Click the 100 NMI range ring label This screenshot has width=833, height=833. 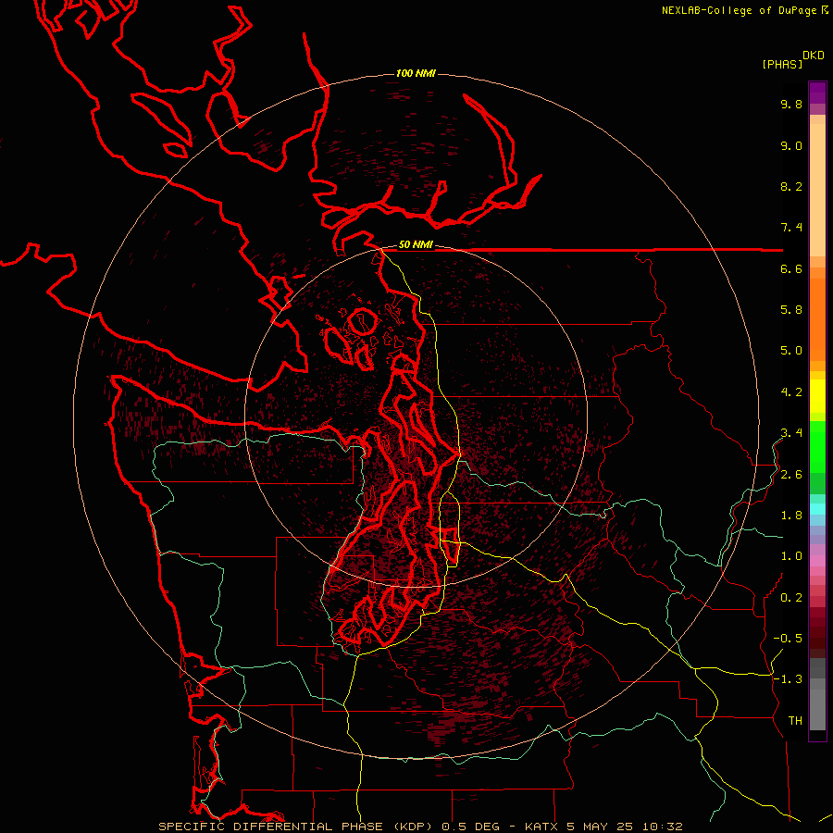[416, 73]
